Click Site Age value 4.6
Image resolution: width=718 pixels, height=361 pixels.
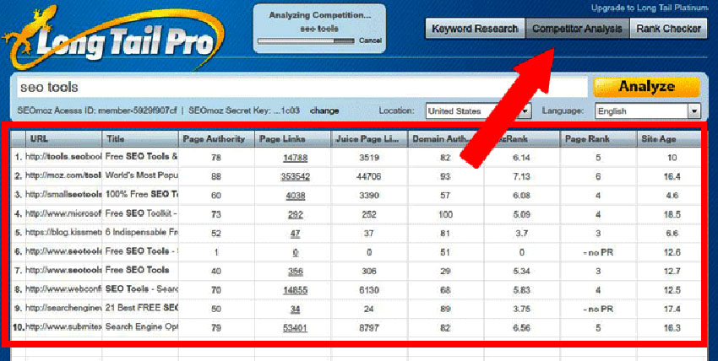click(672, 196)
